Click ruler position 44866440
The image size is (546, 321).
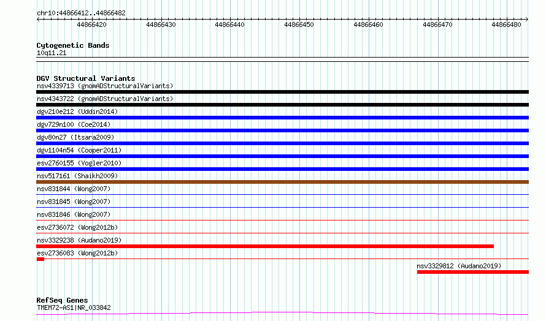click(230, 25)
